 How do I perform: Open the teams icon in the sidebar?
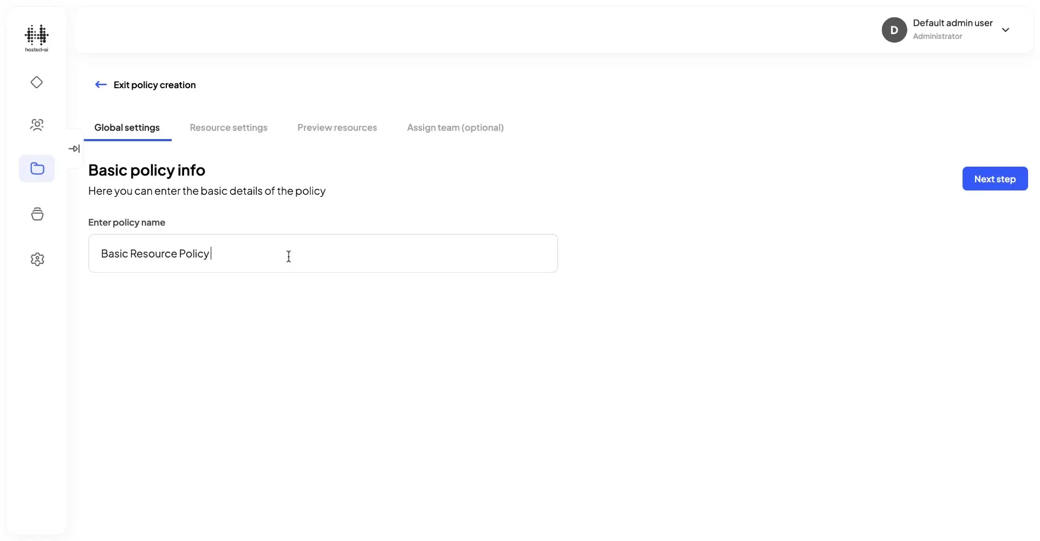[36, 124]
